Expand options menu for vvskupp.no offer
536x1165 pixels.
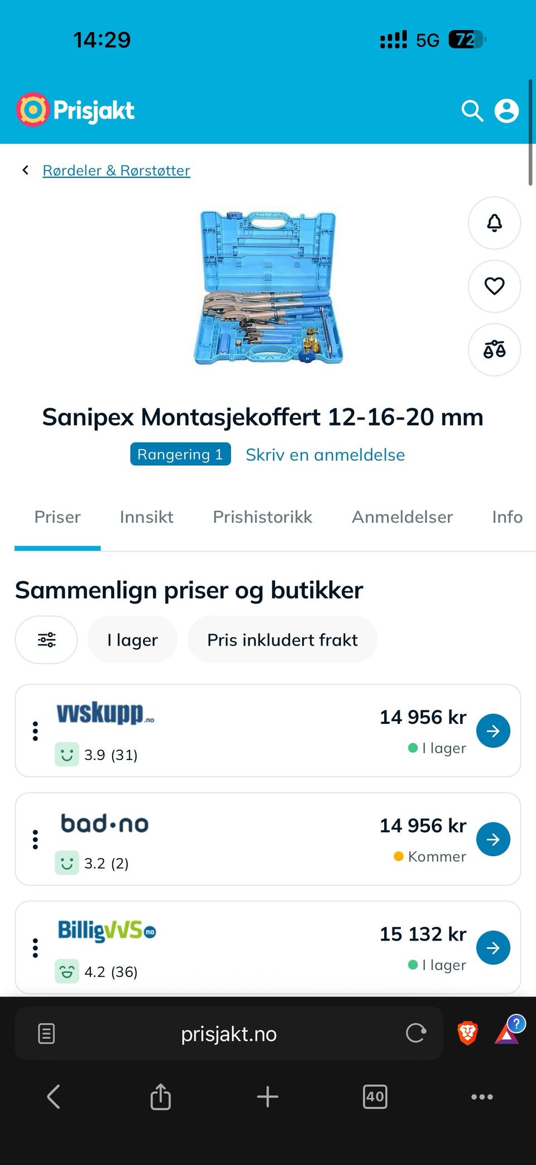click(x=35, y=731)
